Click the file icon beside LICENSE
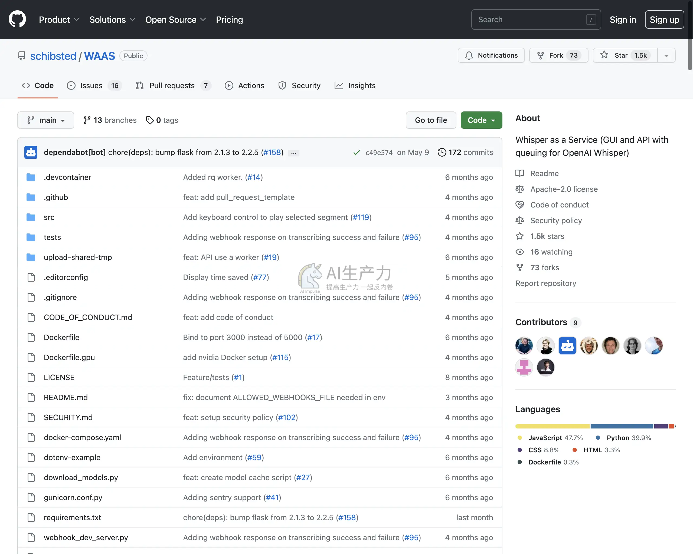 [x=31, y=377]
